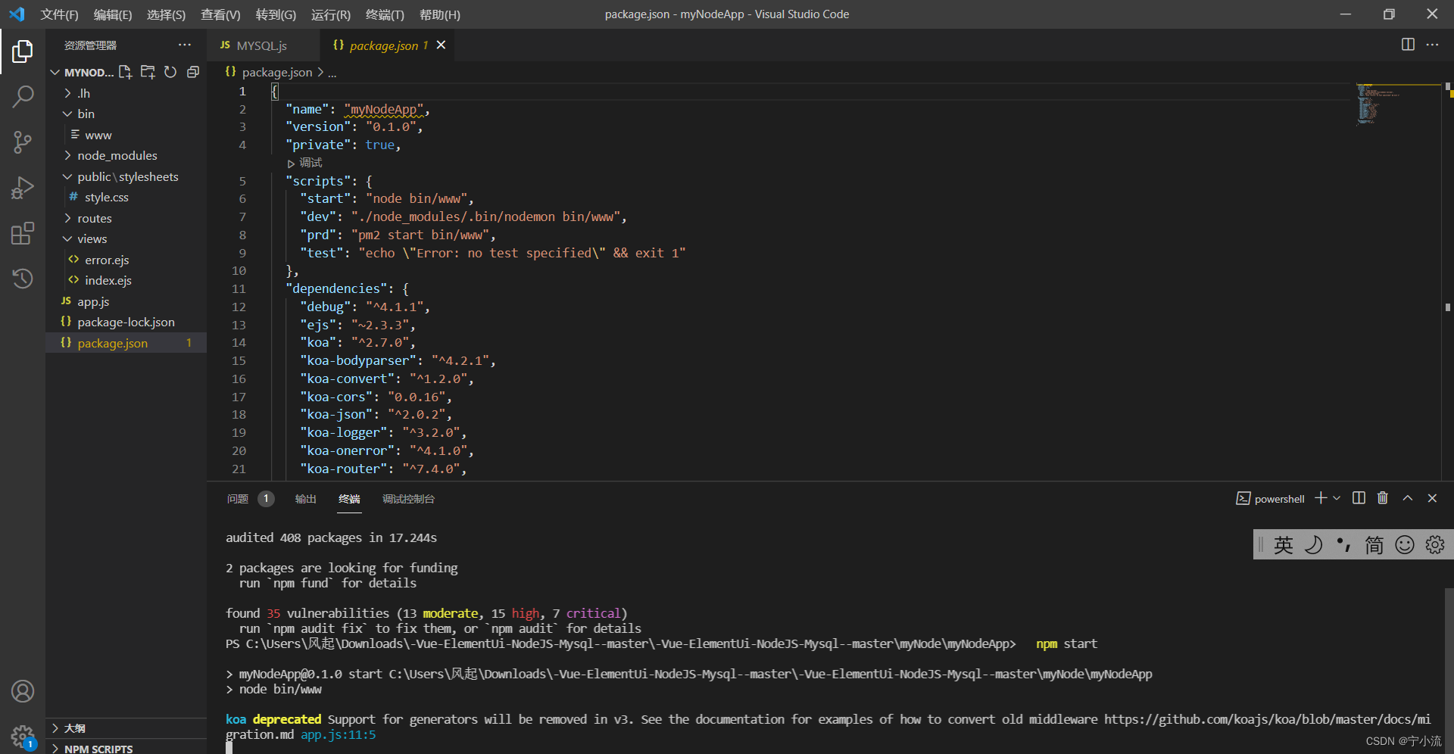Toggle IME simplified Chinese 简 button
This screenshot has width=1454, height=754.
(1374, 545)
